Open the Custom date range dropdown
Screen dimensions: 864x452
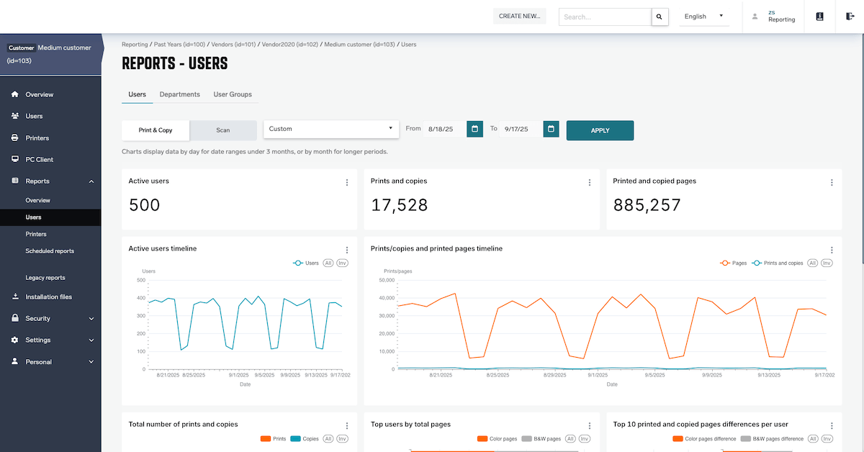pyautogui.click(x=330, y=128)
